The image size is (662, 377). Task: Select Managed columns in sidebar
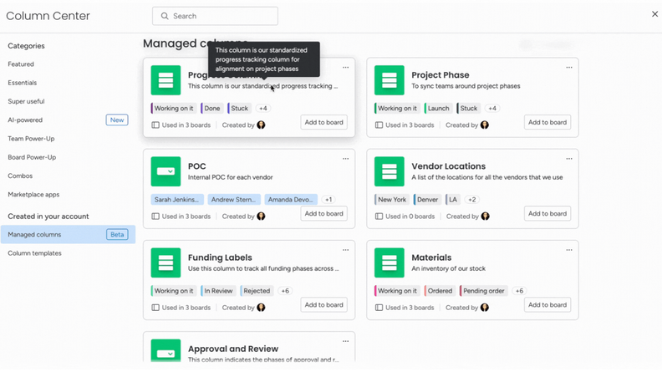point(68,234)
